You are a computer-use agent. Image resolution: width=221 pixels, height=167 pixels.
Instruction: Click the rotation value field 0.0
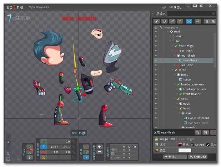click(59, 142)
